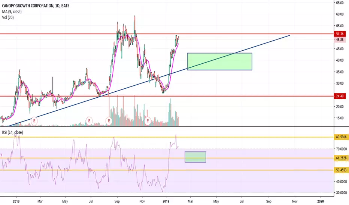Click the 50.4553 RSI level label
The image size is (349, 205).
[x=341, y=170]
